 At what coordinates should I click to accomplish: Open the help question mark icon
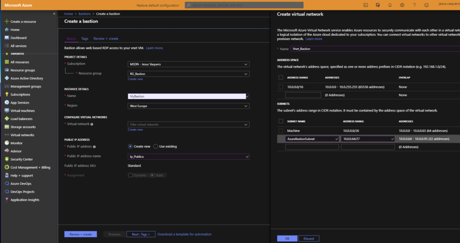click(414, 5)
